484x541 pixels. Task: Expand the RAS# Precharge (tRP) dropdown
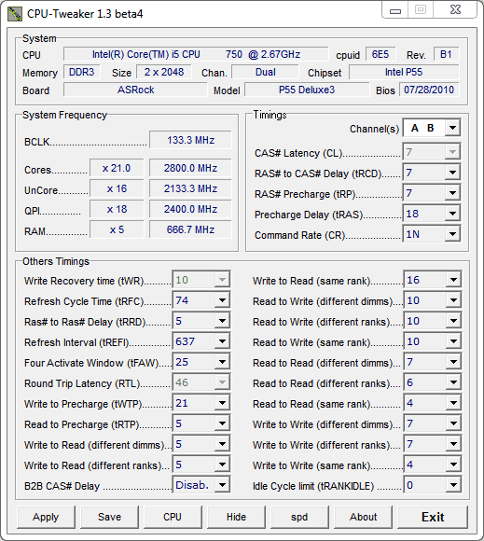click(432, 193)
